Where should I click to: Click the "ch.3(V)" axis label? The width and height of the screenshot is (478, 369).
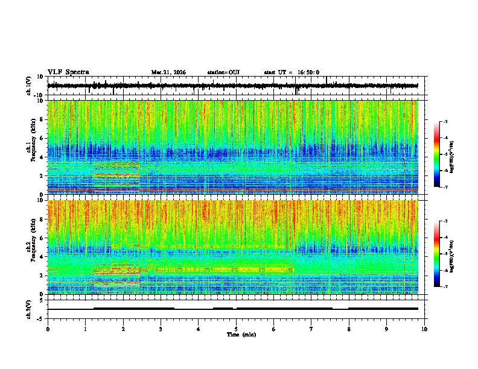(x=29, y=309)
